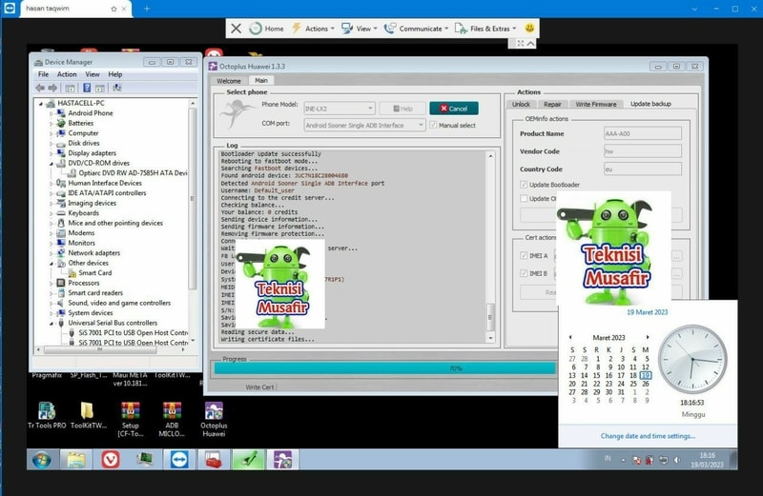This screenshot has width=763, height=496.
Task: Click the blue Help icon in Device Manager toolbar
Action: (87, 88)
